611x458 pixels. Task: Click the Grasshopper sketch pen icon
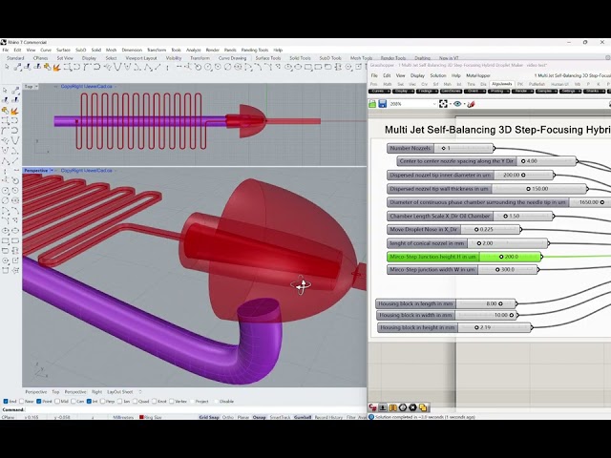click(471, 104)
